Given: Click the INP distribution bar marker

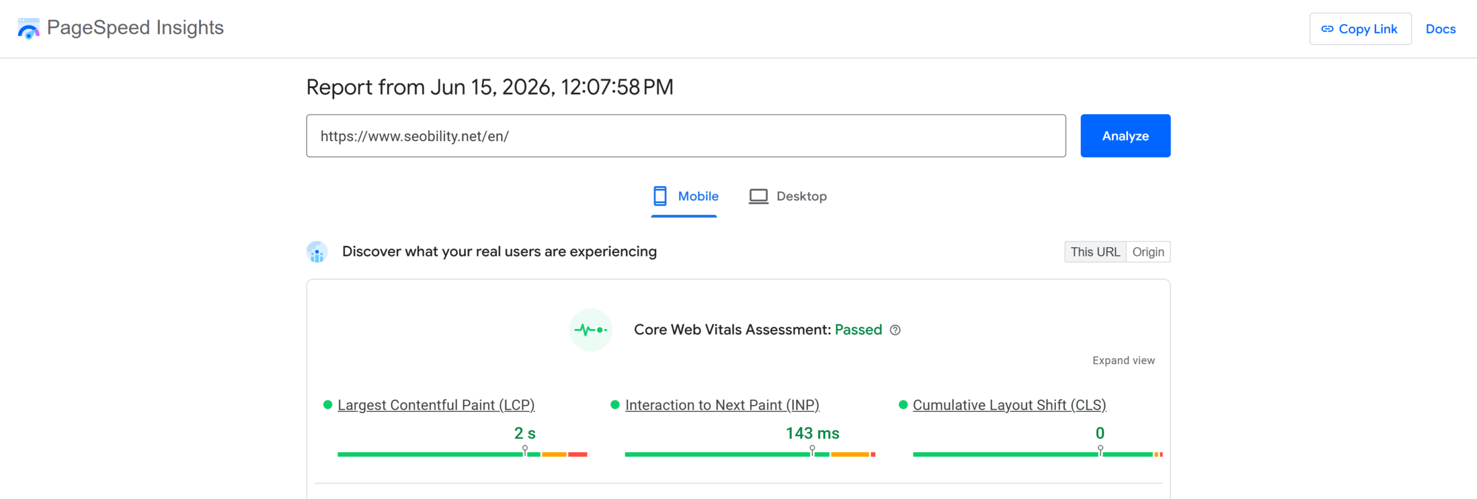Looking at the screenshot, I should (x=812, y=451).
